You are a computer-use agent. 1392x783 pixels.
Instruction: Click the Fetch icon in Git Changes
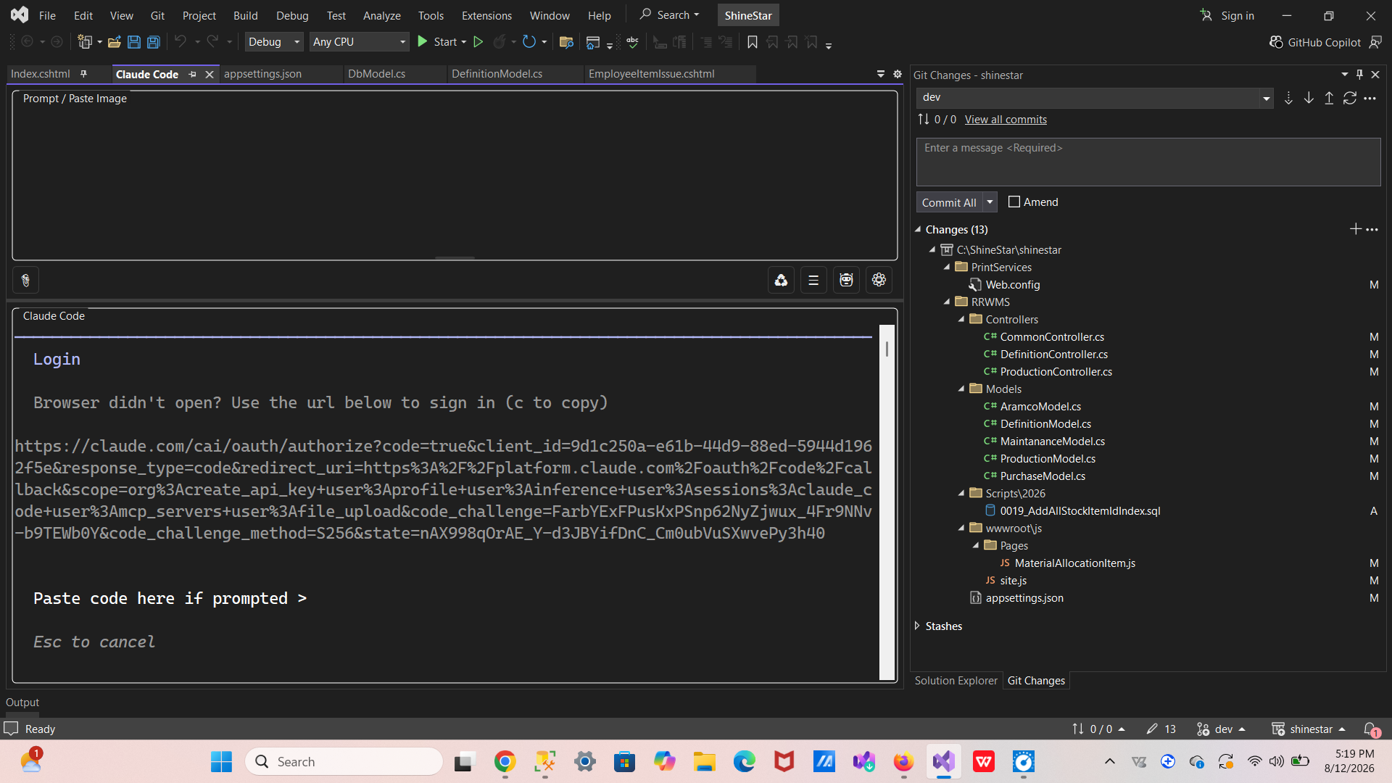click(x=1288, y=98)
